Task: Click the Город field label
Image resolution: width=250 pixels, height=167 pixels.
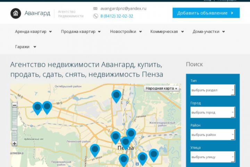Action: pos(195,103)
